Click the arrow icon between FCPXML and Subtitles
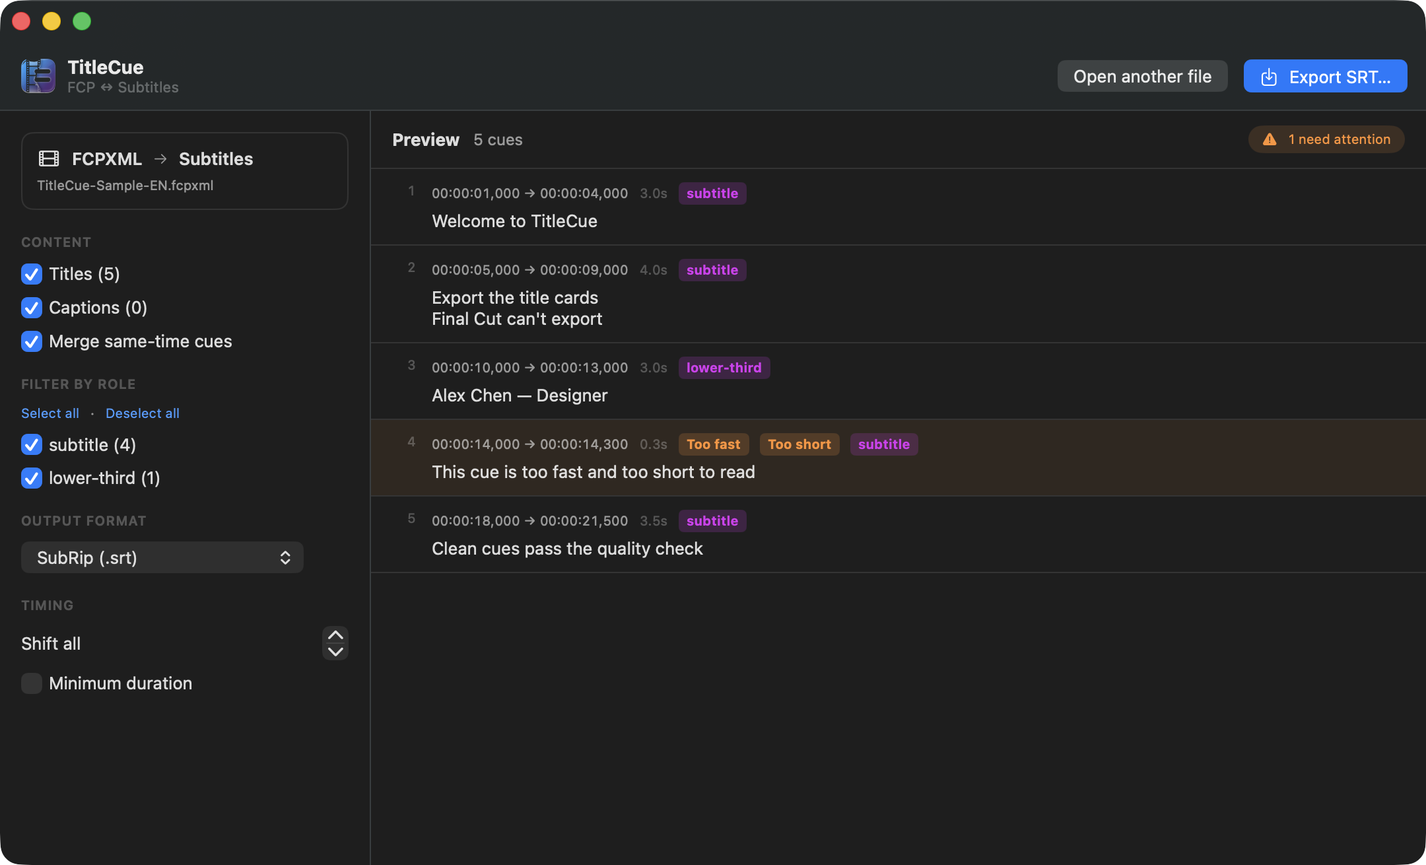 160,159
